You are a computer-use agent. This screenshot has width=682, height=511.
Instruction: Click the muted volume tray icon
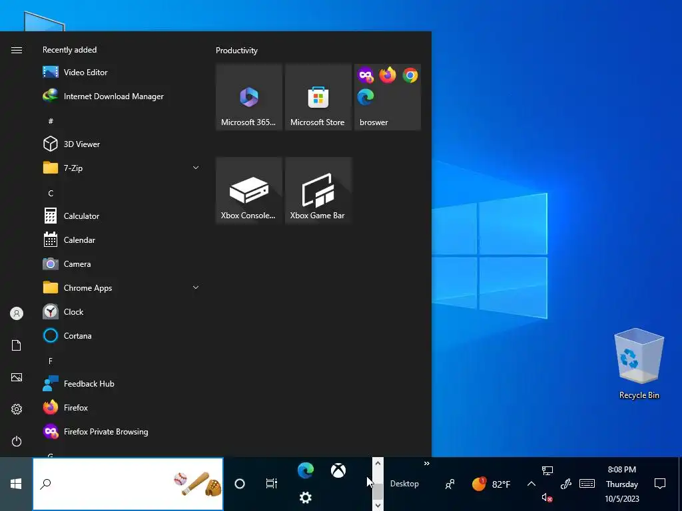coord(547,498)
